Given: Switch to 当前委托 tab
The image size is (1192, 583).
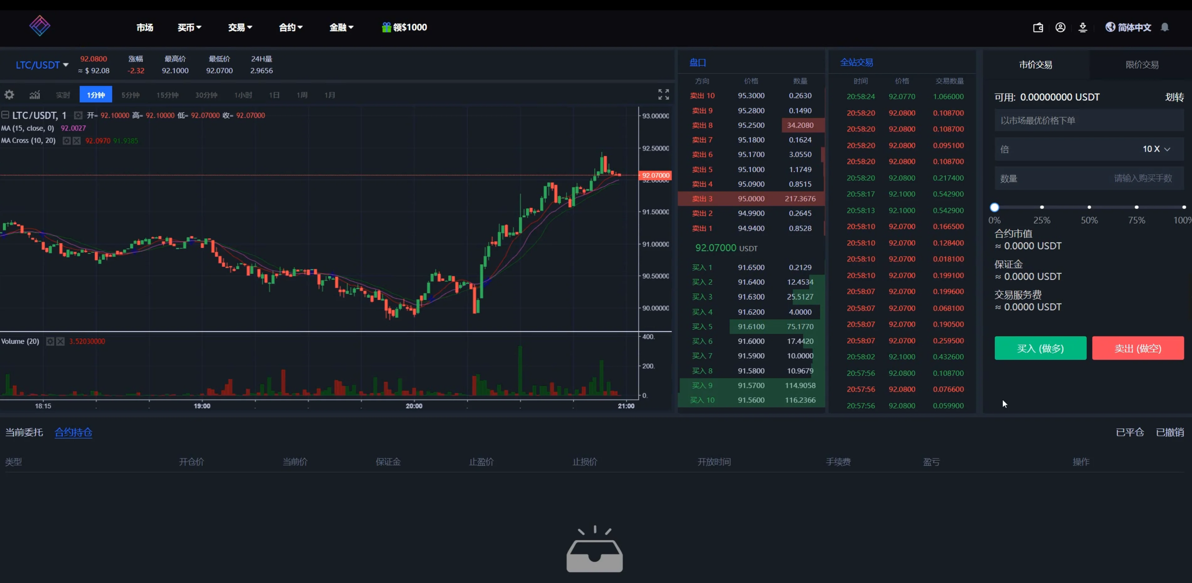Looking at the screenshot, I should click(24, 432).
